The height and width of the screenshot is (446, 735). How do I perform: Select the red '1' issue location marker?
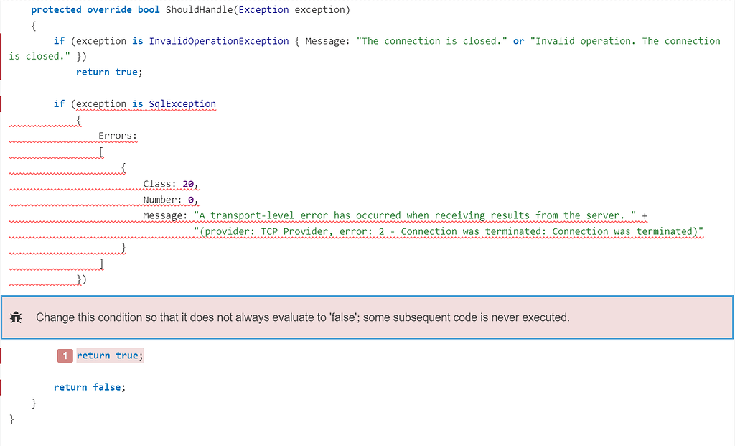(65, 355)
